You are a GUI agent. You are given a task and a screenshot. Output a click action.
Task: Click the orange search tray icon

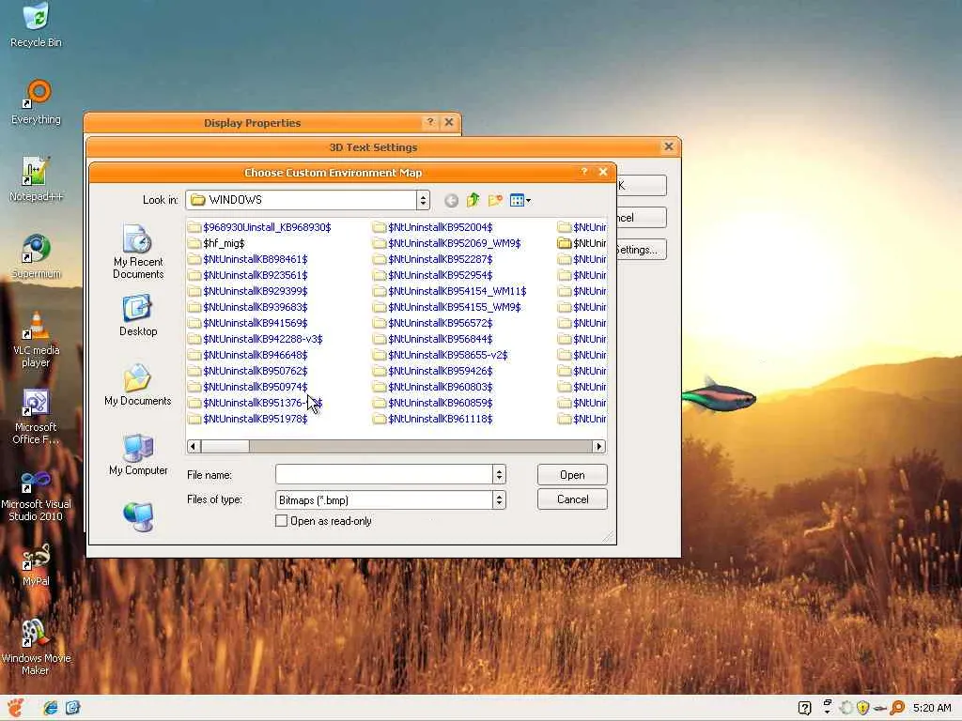897,708
